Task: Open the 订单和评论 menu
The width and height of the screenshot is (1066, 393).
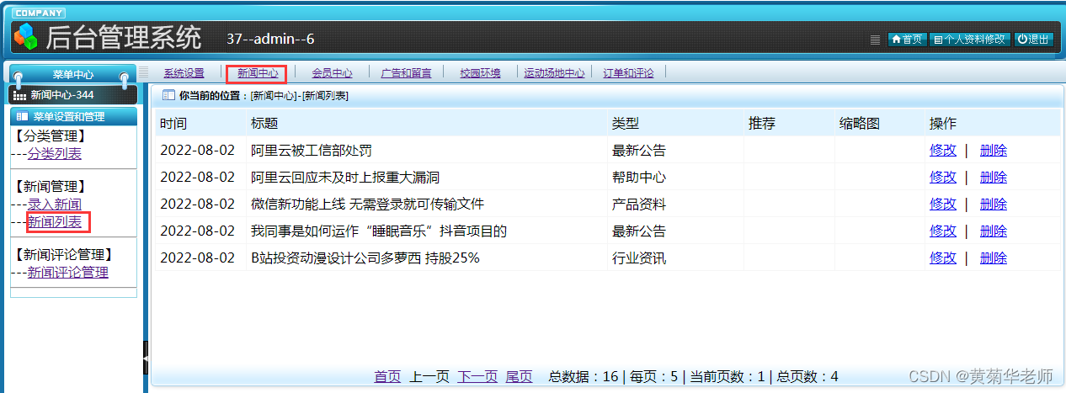Action: click(628, 73)
